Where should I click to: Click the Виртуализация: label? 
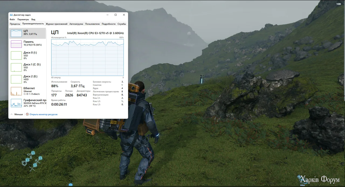tap(101, 95)
